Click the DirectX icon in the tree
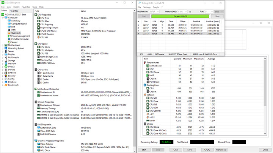The height and width of the screenshot is (153, 273). tap(6, 66)
